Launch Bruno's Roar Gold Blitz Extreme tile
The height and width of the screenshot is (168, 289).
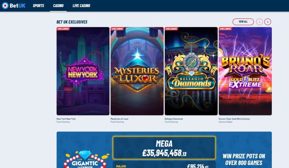(245, 71)
